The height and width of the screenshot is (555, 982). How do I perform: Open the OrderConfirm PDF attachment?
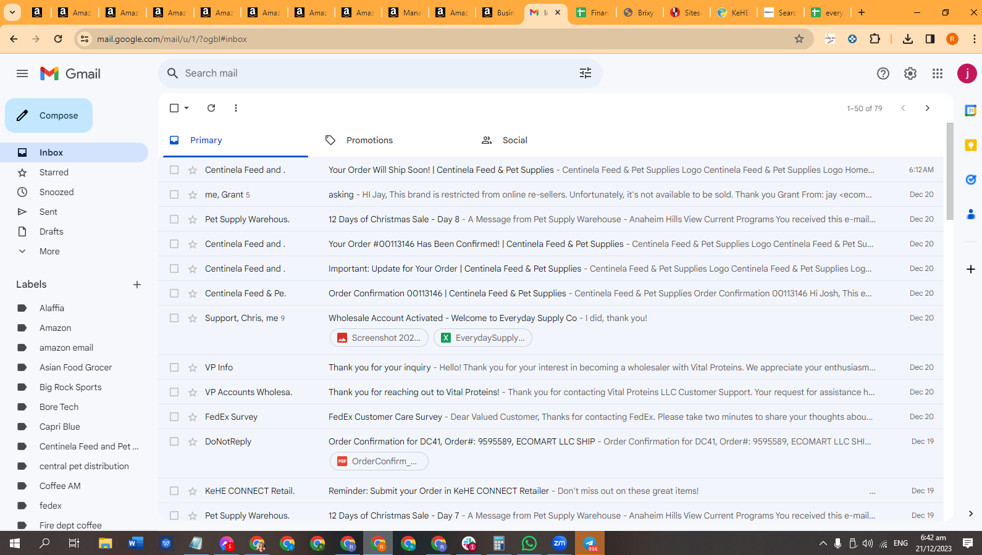379,461
